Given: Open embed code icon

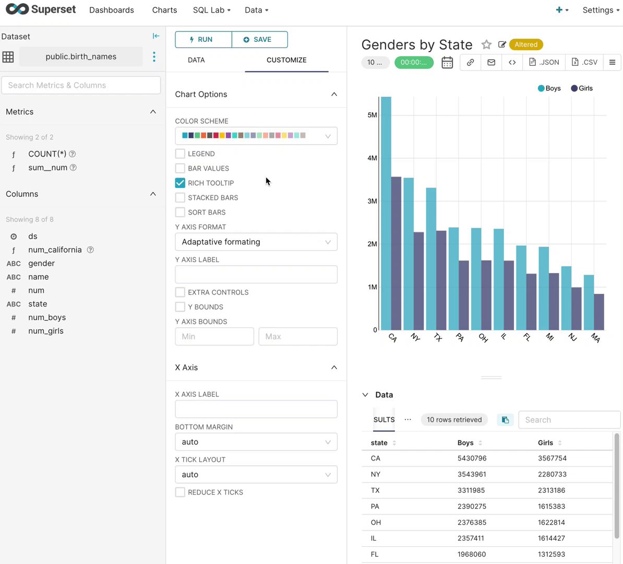Looking at the screenshot, I should point(512,63).
